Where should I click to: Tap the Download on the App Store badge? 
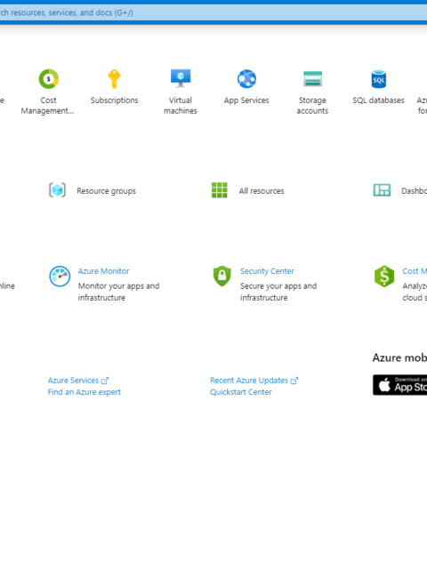click(x=399, y=385)
